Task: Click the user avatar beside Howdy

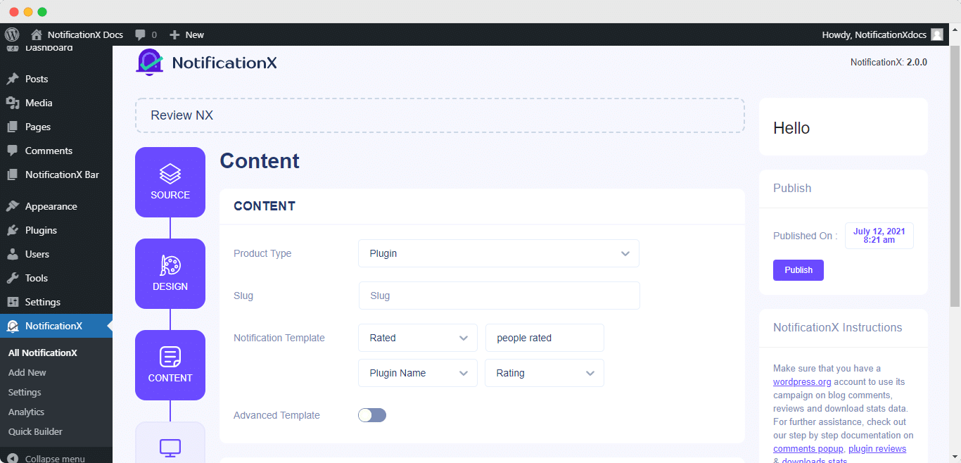Action: click(937, 34)
